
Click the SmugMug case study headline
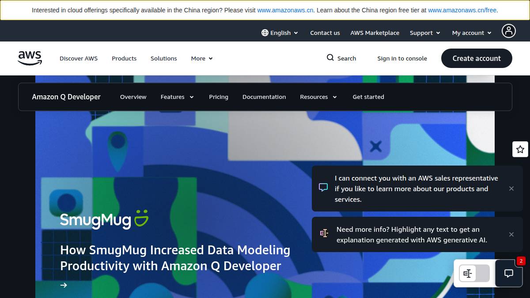point(175,258)
